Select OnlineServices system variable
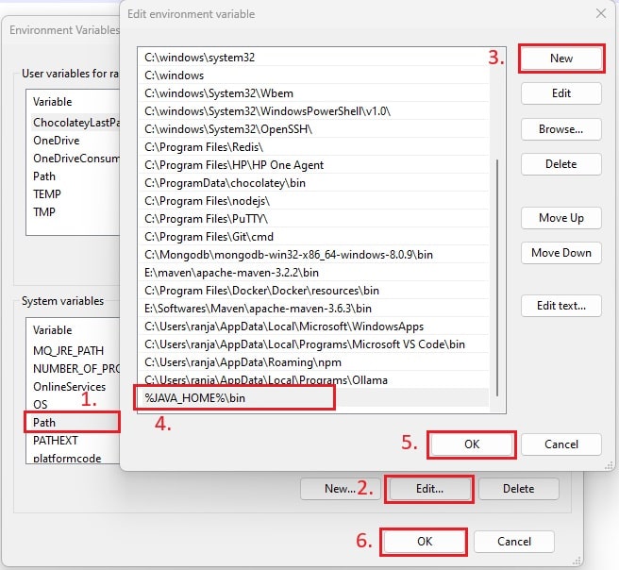Viewport: 619px width, 570px height. 73,387
